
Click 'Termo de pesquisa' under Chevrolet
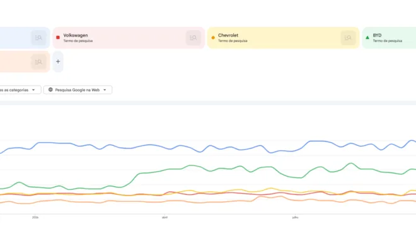233,41
